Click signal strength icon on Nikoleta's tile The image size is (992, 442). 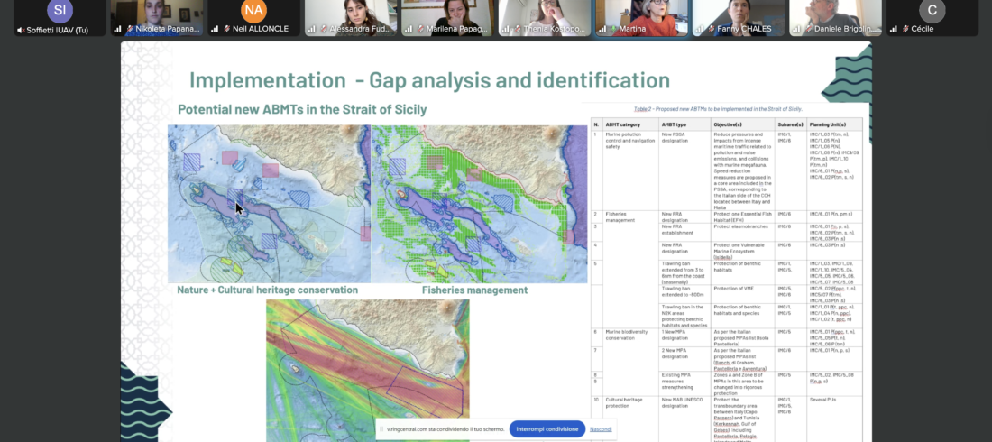[x=117, y=30]
